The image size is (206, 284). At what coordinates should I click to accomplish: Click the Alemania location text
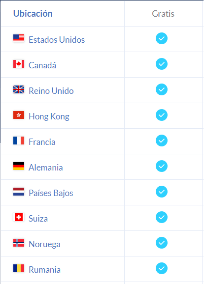click(x=46, y=168)
